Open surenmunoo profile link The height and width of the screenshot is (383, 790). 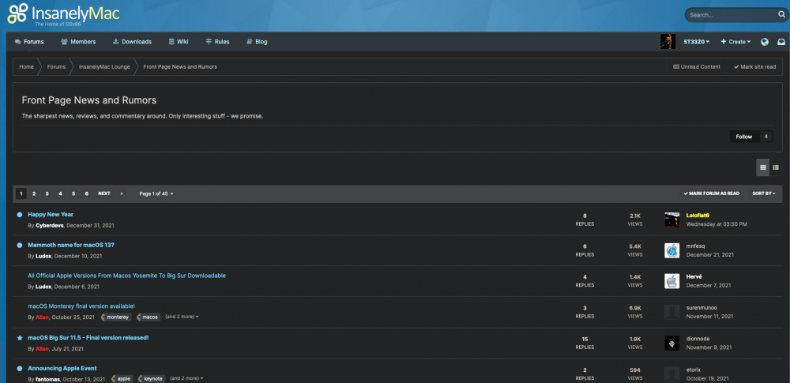pyautogui.click(x=702, y=307)
